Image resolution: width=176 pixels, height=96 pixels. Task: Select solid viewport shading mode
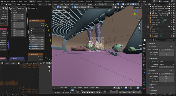coord(133,4)
